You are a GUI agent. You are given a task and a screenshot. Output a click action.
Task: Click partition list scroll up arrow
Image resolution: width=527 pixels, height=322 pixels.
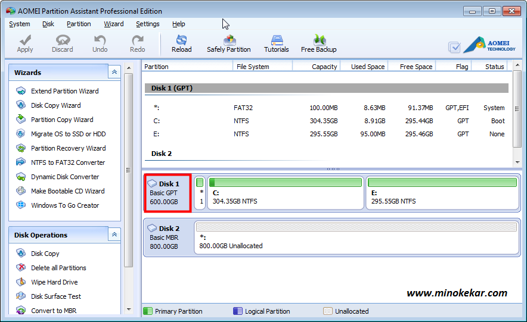[x=517, y=65]
